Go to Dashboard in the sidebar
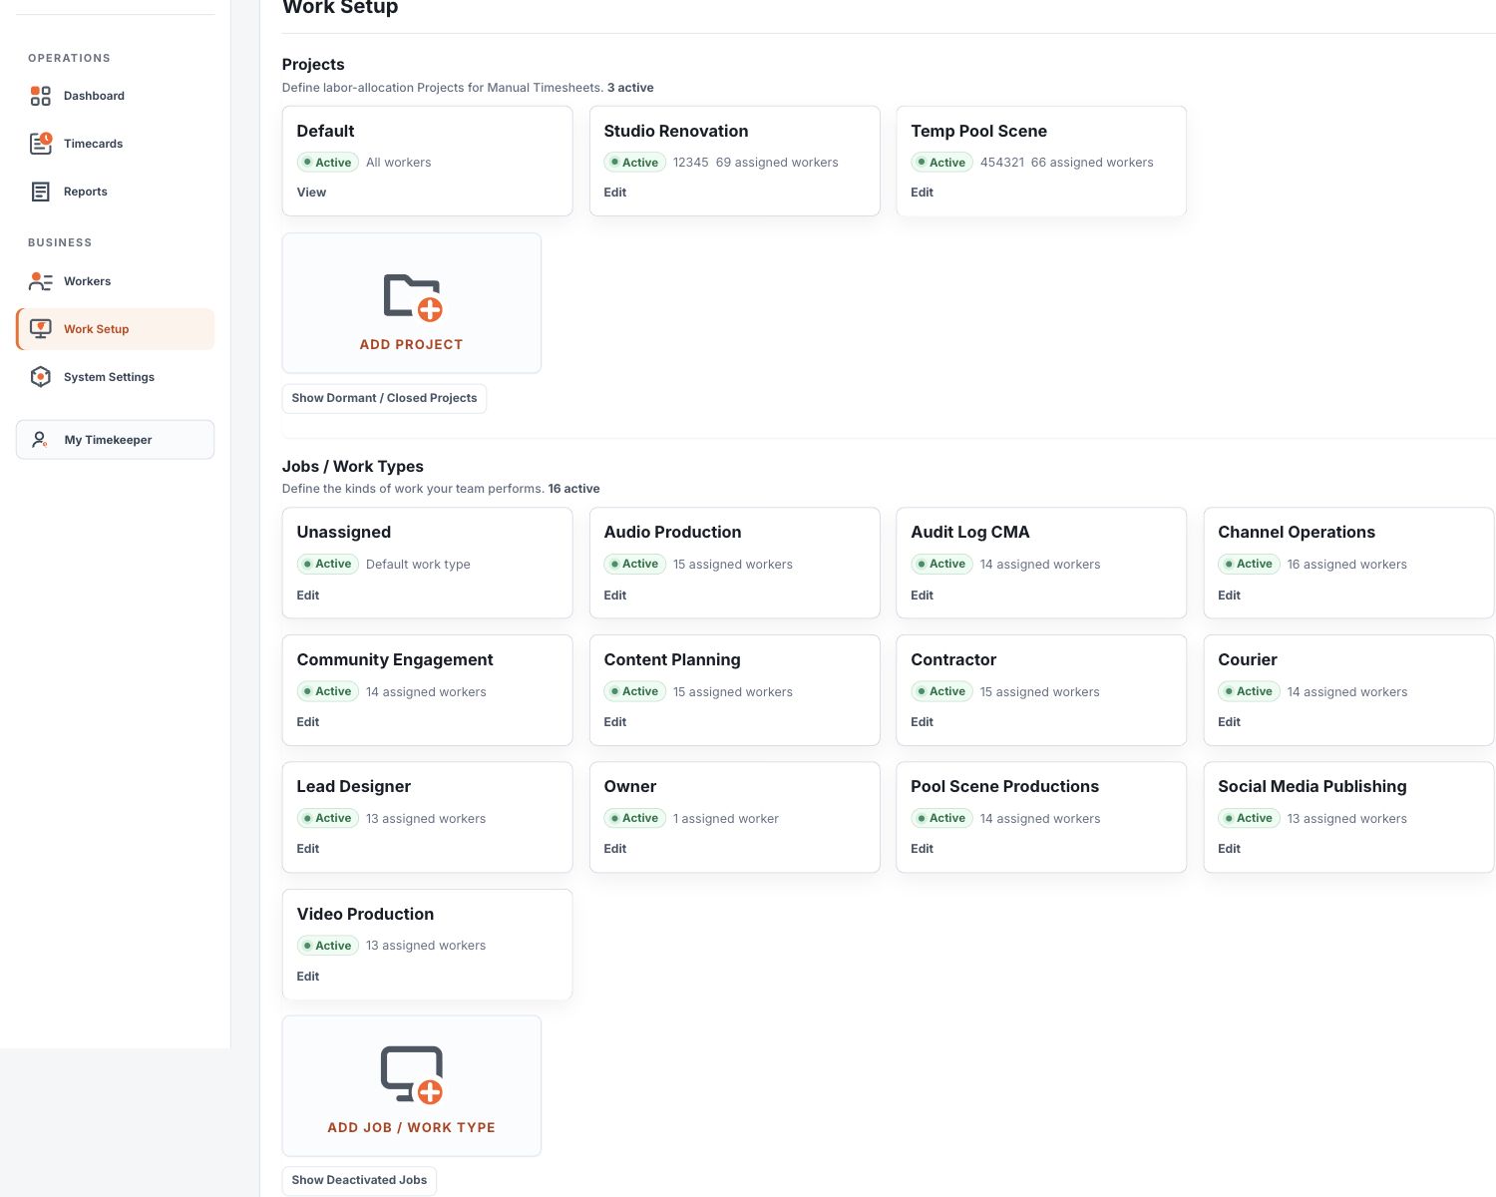 115,96
